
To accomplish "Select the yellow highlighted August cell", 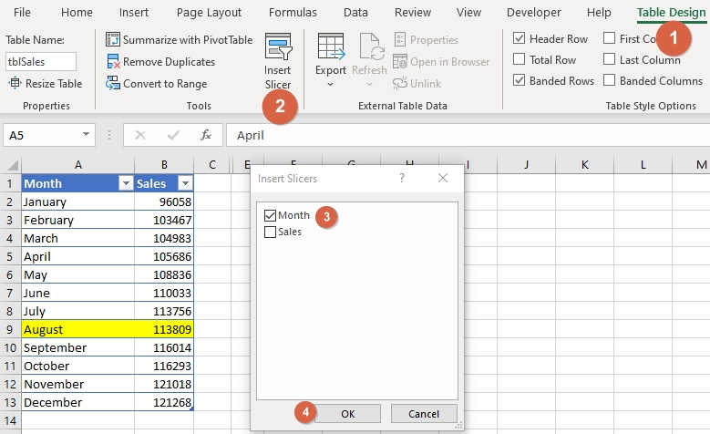I will 77,329.
